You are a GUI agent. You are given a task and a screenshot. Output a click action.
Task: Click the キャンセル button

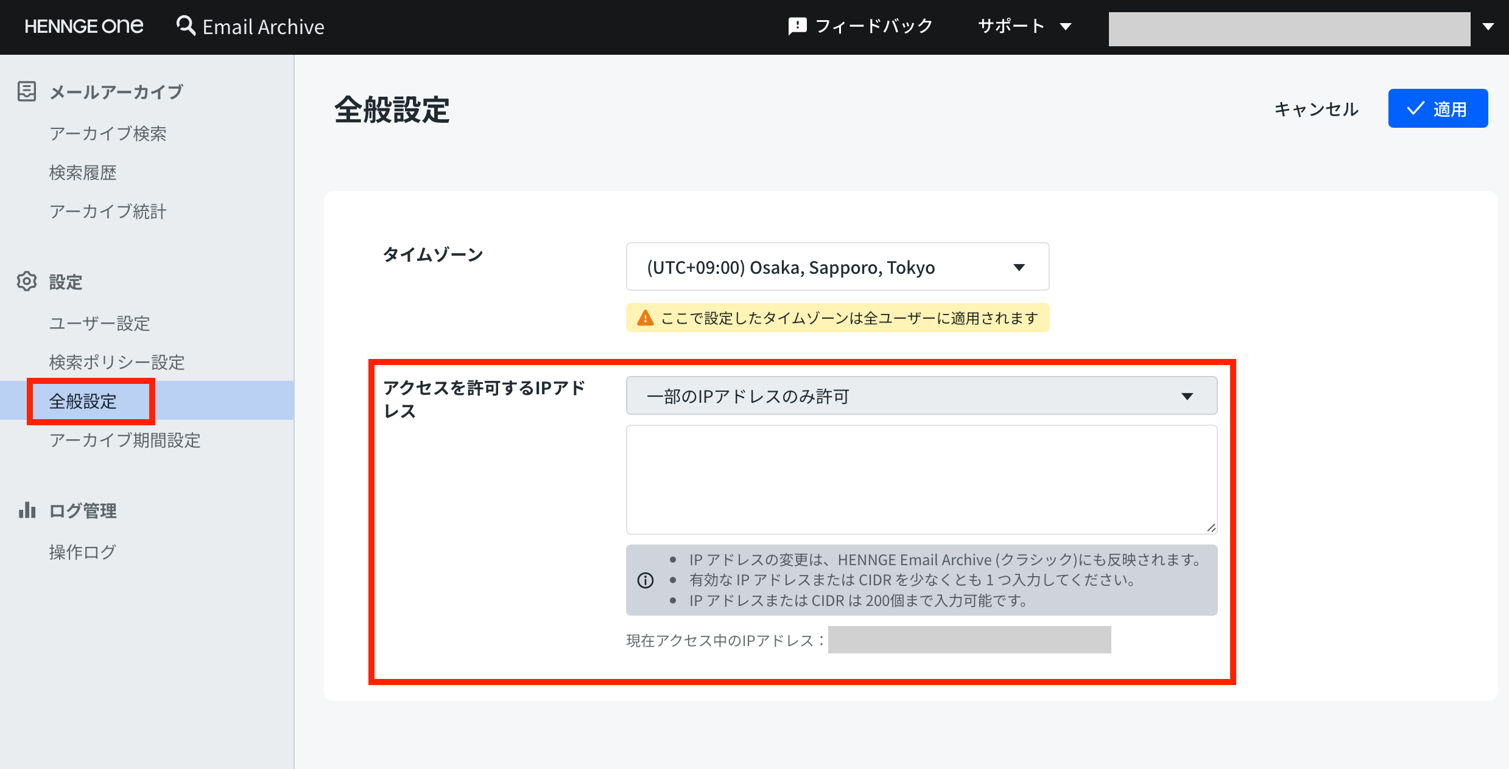[1317, 109]
